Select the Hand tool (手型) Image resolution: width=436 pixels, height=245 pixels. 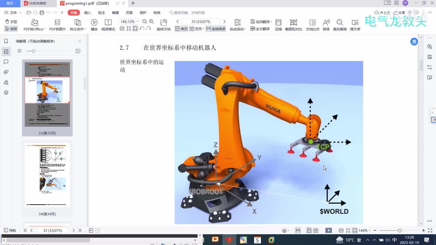(11, 21)
